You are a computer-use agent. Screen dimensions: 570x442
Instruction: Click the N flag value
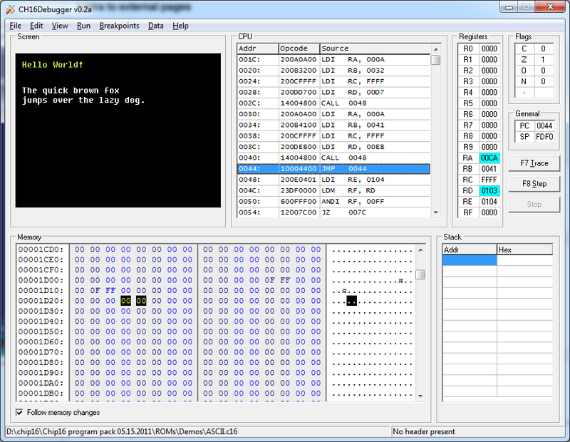point(544,81)
